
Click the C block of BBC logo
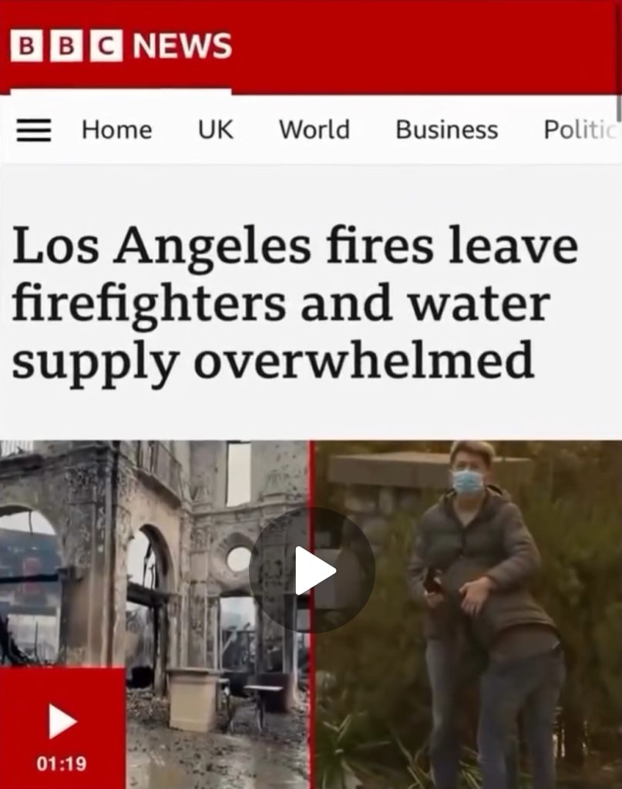106,46
